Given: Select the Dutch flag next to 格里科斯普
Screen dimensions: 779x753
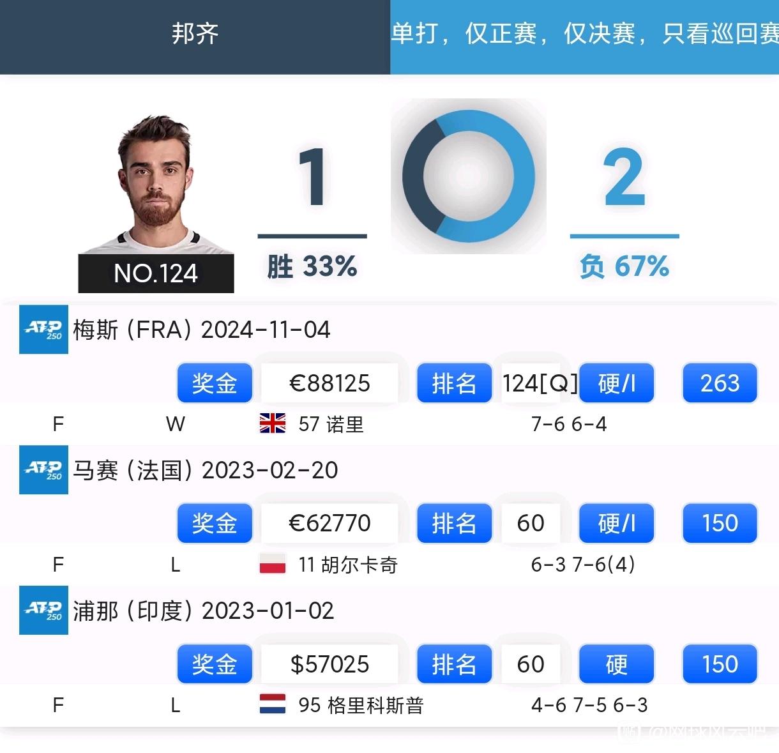Looking at the screenshot, I should (273, 704).
